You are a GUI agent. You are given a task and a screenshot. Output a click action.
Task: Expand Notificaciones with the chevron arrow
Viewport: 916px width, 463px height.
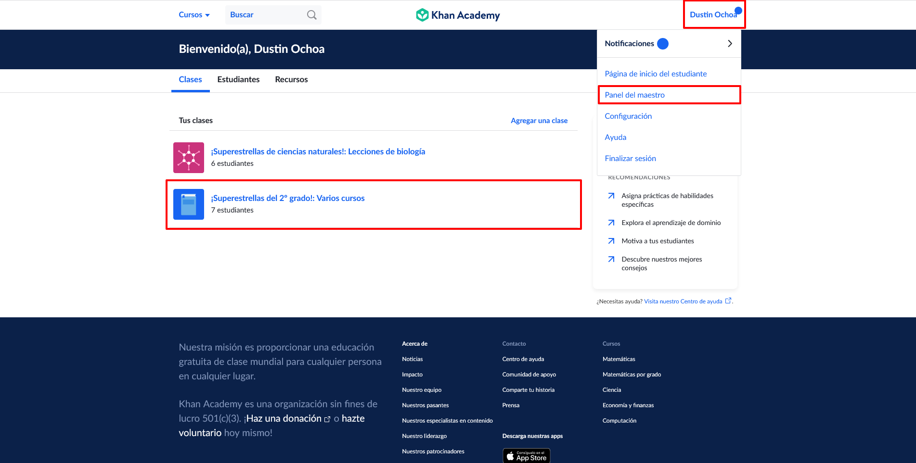(x=730, y=44)
